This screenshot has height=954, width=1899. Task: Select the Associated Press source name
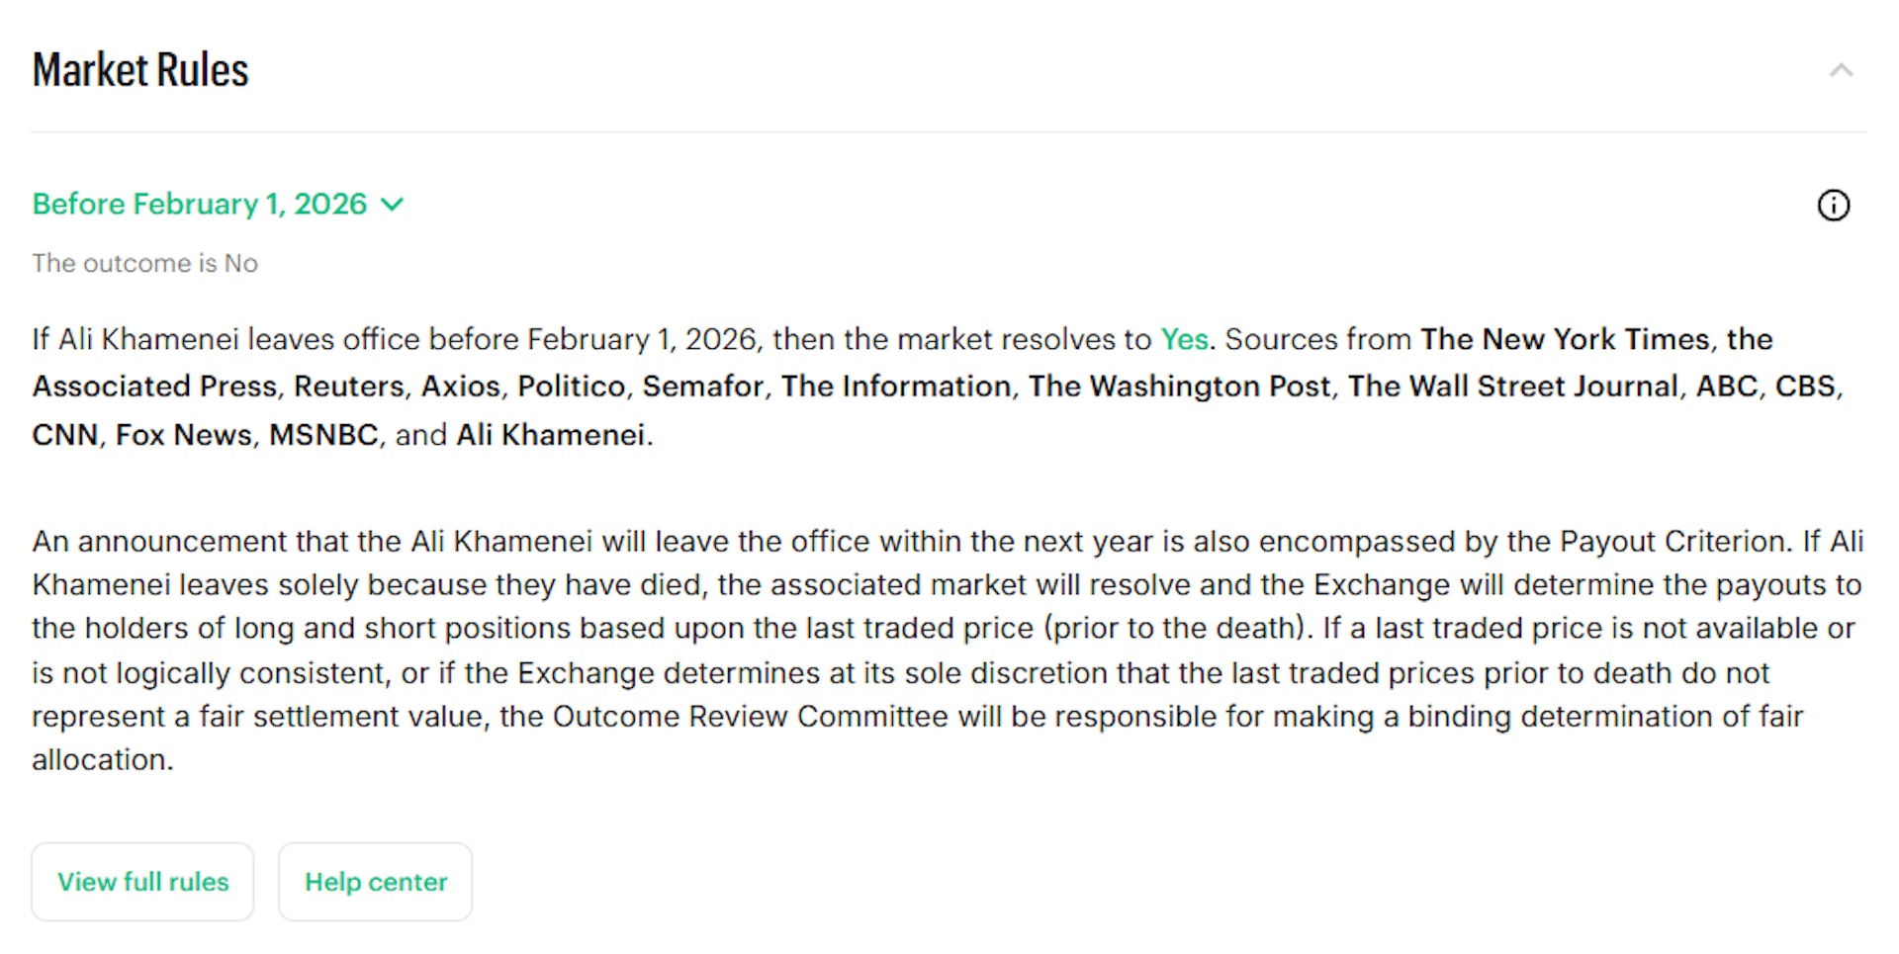pos(154,386)
